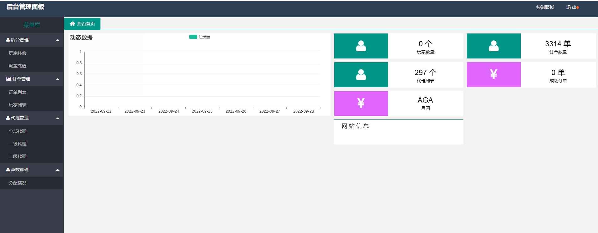Image resolution: width=598 pixels, height=233 pixels.
Task: Click 2022-09-27 on the chart axis
Action: [270, 111]
